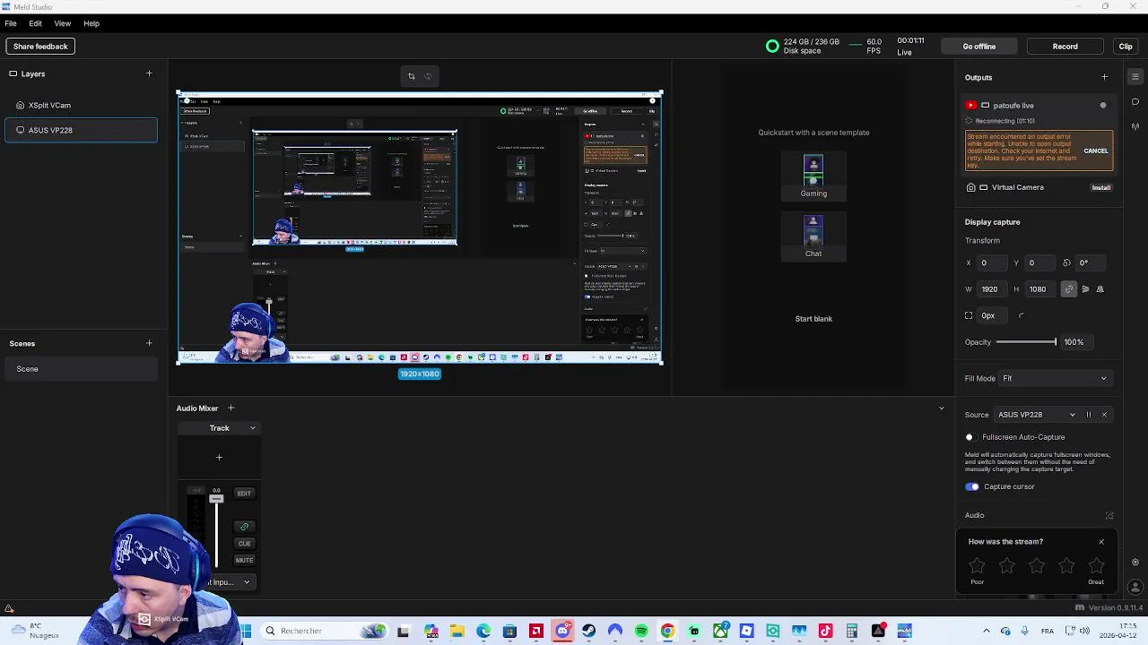The width and height of the screenshot is (1148, 645).
Task: Open the settings gear icon in the right sidebar
Action: (1135, 563)
